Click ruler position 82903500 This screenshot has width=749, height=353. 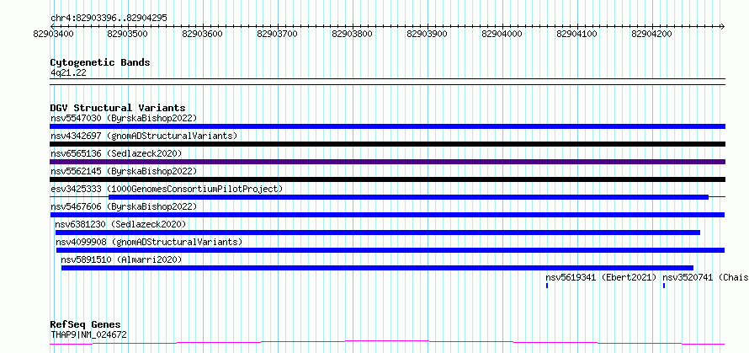(128, 34)
